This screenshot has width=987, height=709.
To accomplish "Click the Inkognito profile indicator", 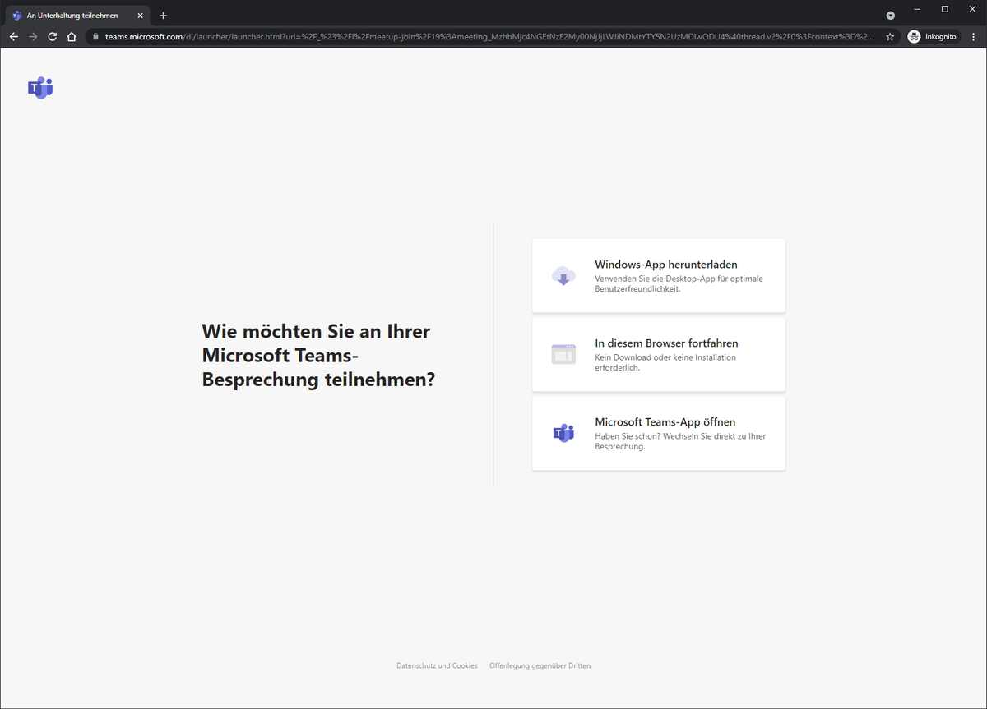I will coord(933,37).
